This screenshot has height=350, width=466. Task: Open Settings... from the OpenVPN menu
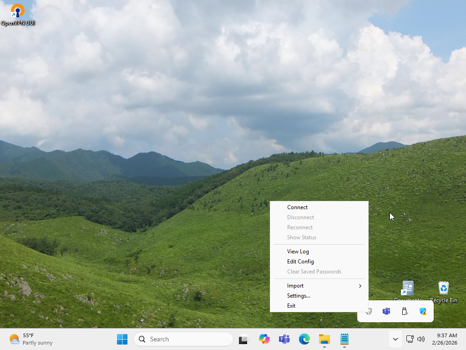click(x=319, y=296)
